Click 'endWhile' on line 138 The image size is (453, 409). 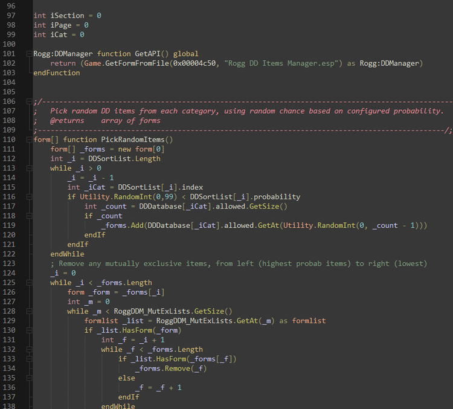coord(118,406)
